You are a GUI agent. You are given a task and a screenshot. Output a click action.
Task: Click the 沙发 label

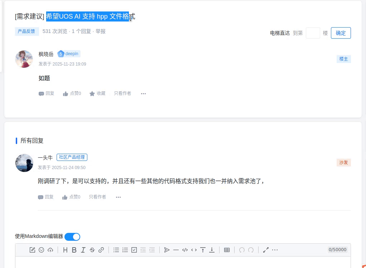click(x=343, y=162)
